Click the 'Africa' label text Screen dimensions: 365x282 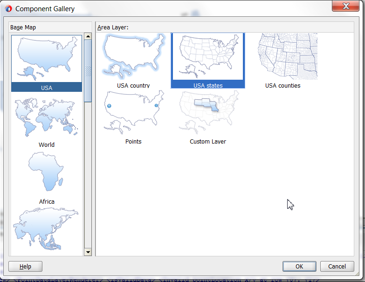point(47,201)
